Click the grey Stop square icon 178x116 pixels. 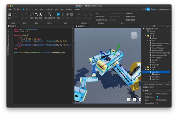pyautogui.click(x=72, y=14)
